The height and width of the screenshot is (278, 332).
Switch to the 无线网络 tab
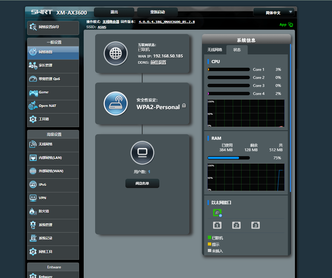pyautogui.click(x=215, y=49)
